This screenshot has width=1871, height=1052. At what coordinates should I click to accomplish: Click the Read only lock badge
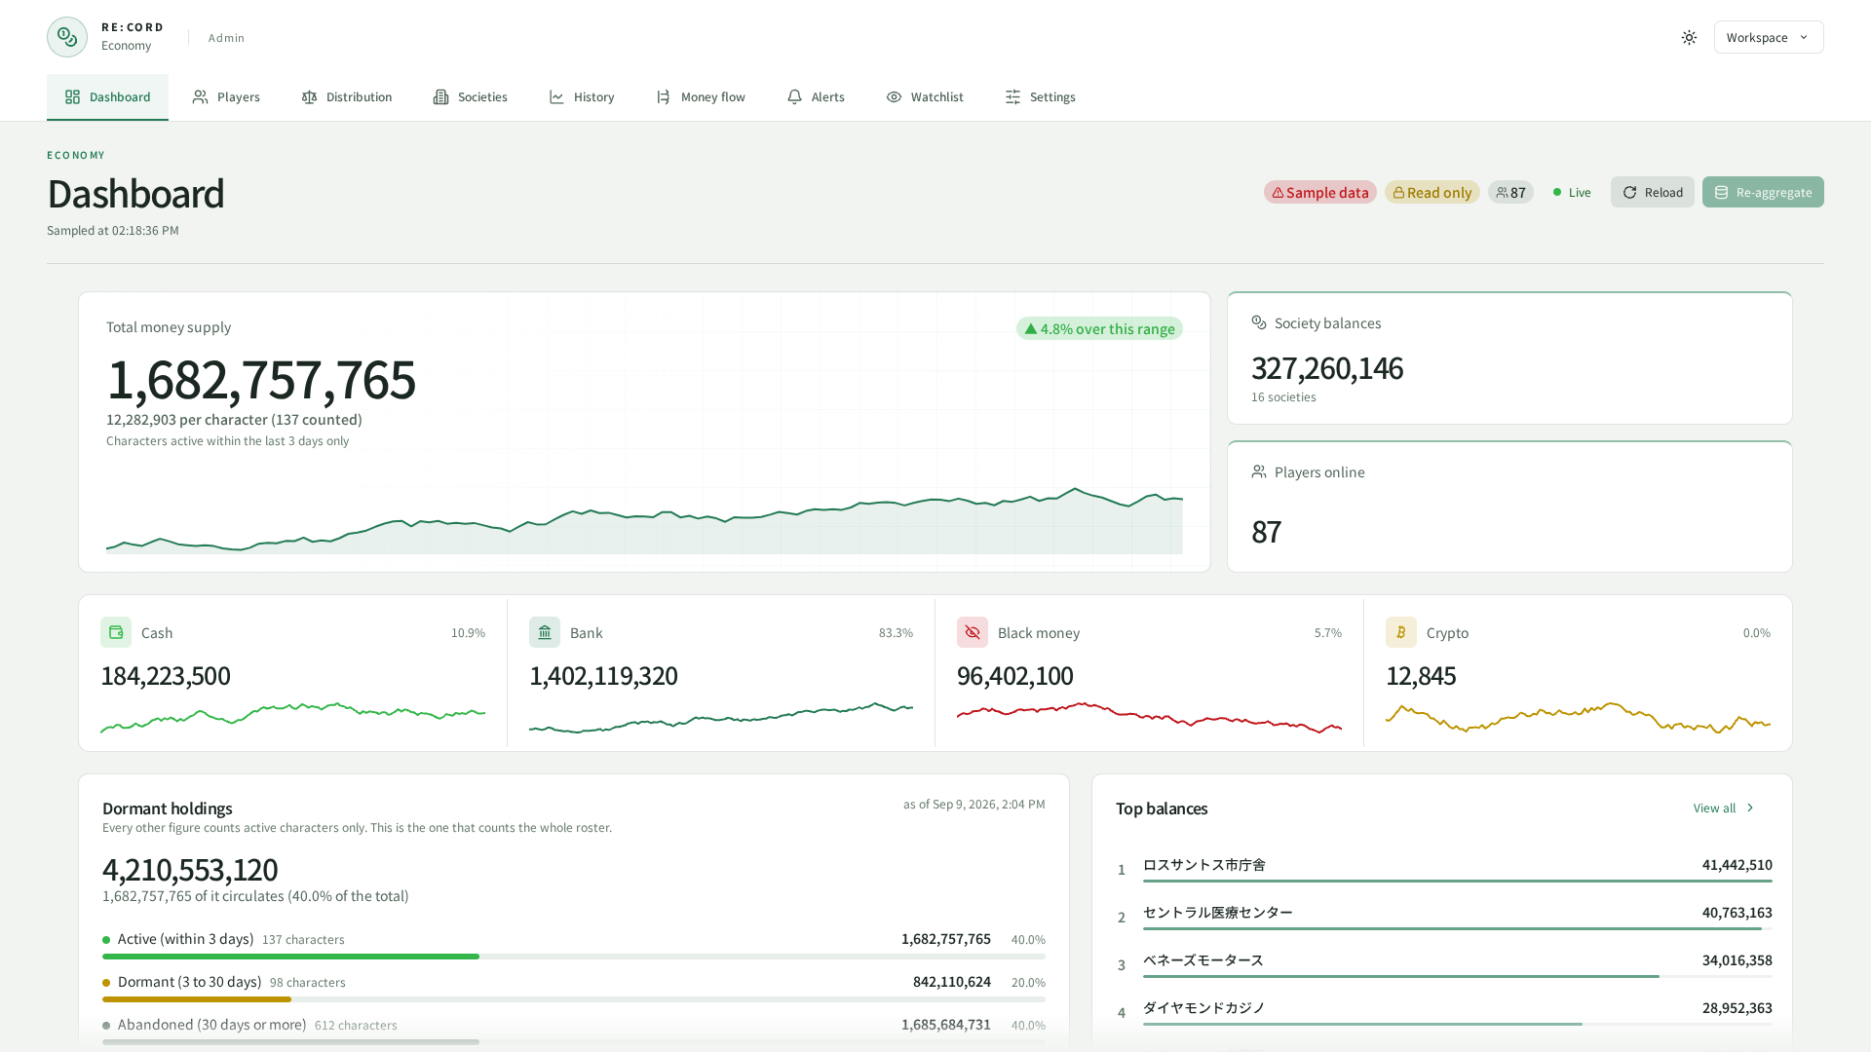[x=1432, y=192]
